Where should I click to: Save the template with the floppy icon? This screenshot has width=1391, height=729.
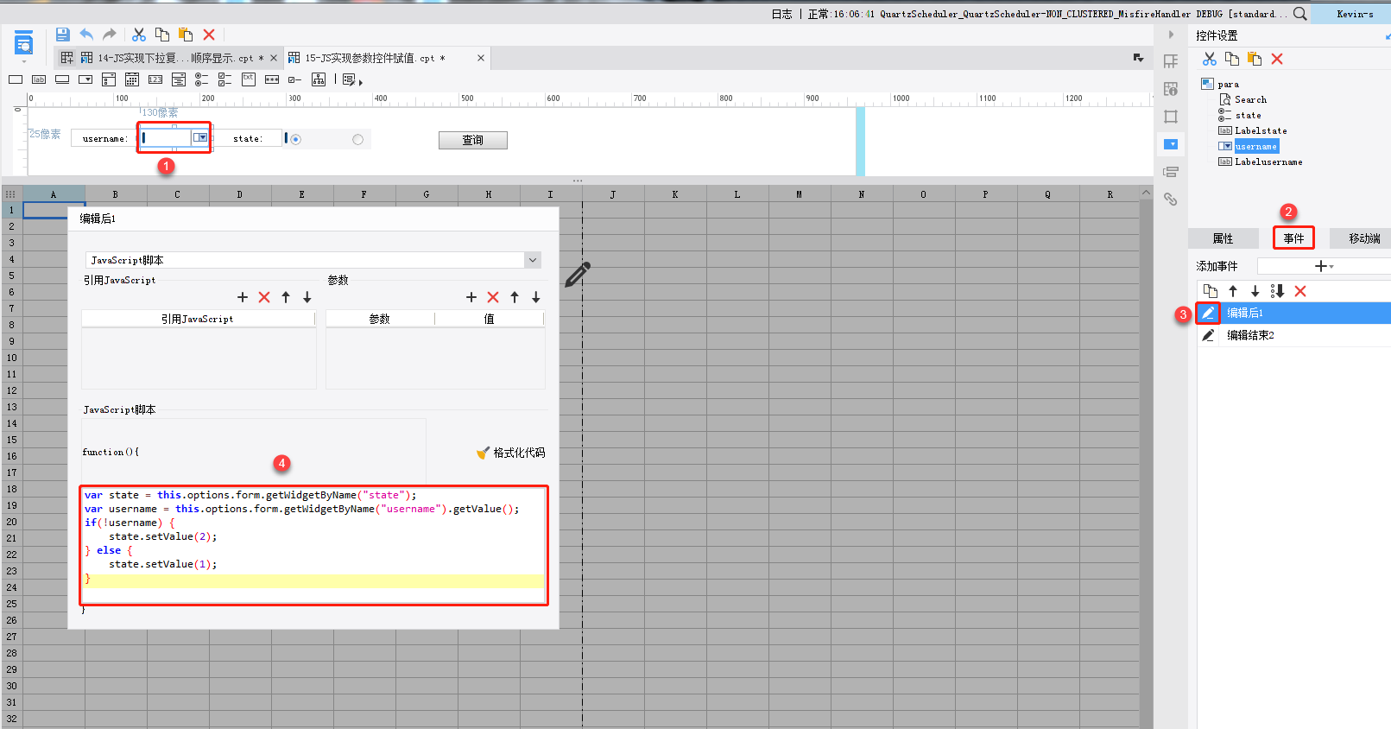point(62,35)
